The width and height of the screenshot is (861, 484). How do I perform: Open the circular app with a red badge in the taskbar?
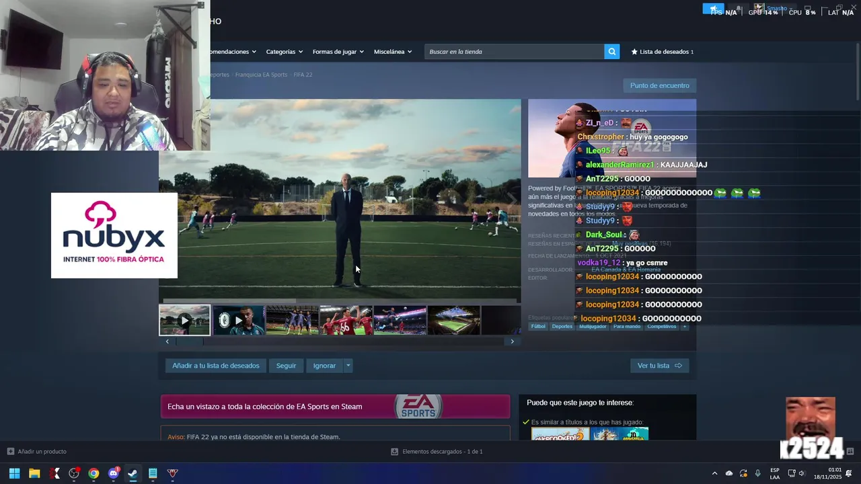[x=74, y=473]
